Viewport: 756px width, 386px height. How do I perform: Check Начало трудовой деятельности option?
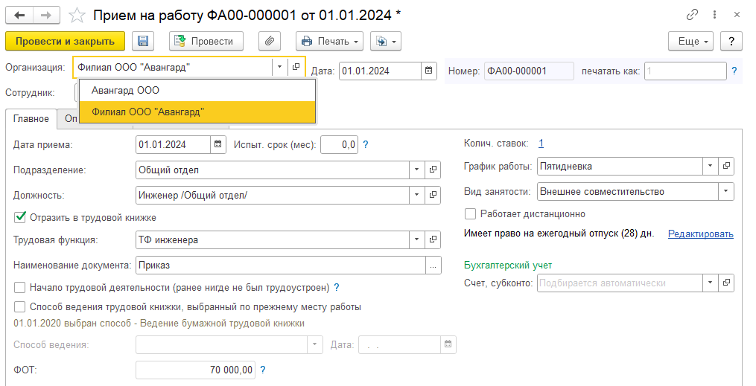click(20, 288)
